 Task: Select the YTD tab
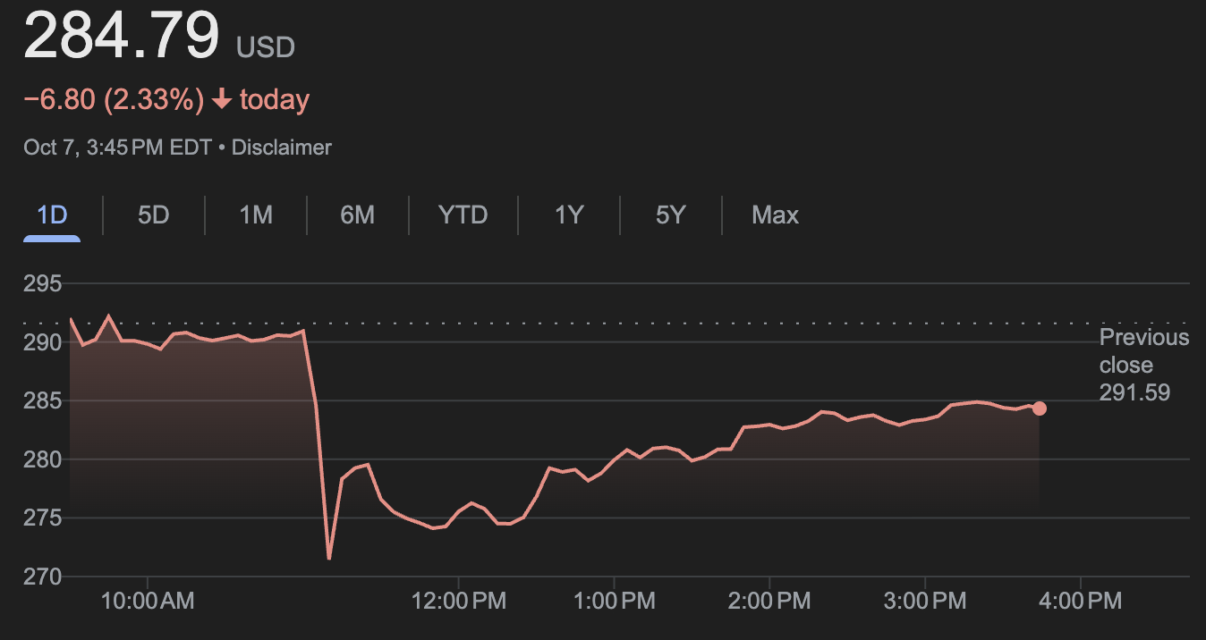463,215
